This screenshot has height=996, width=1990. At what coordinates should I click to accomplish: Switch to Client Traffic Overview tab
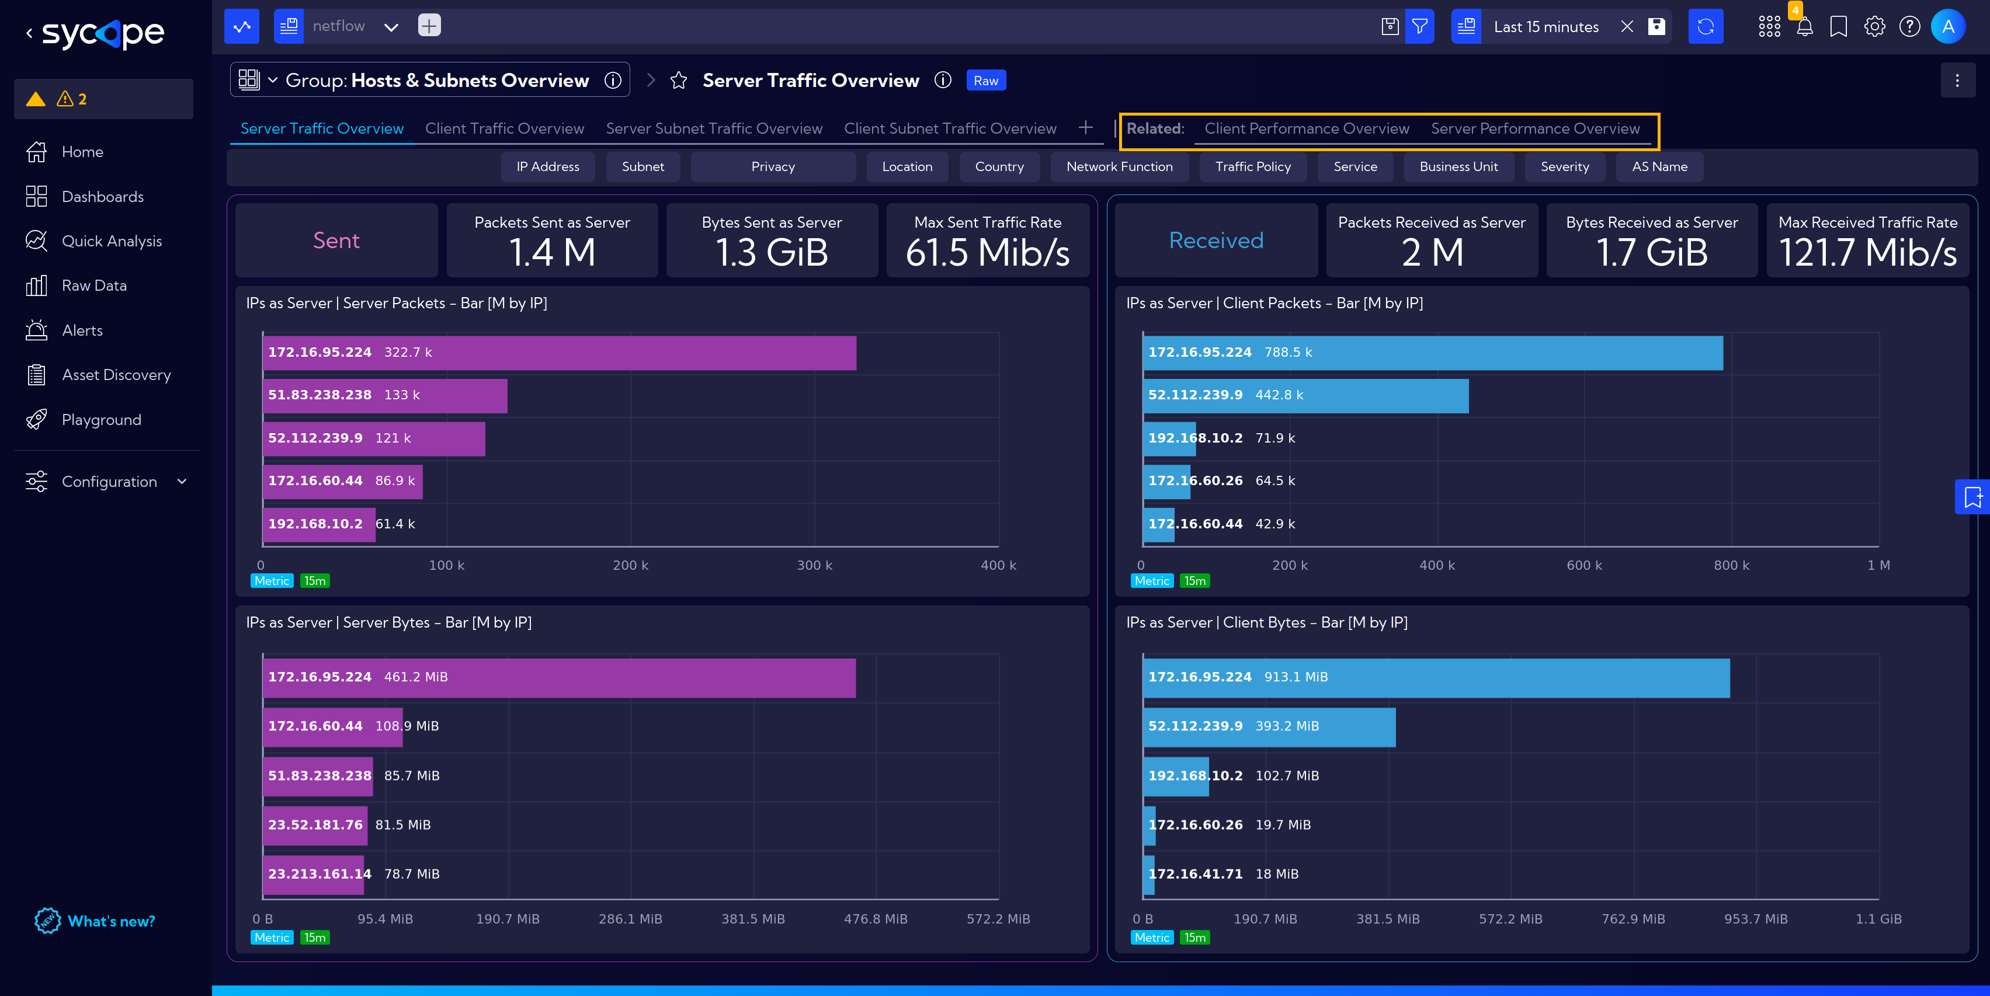pos(505,127)
